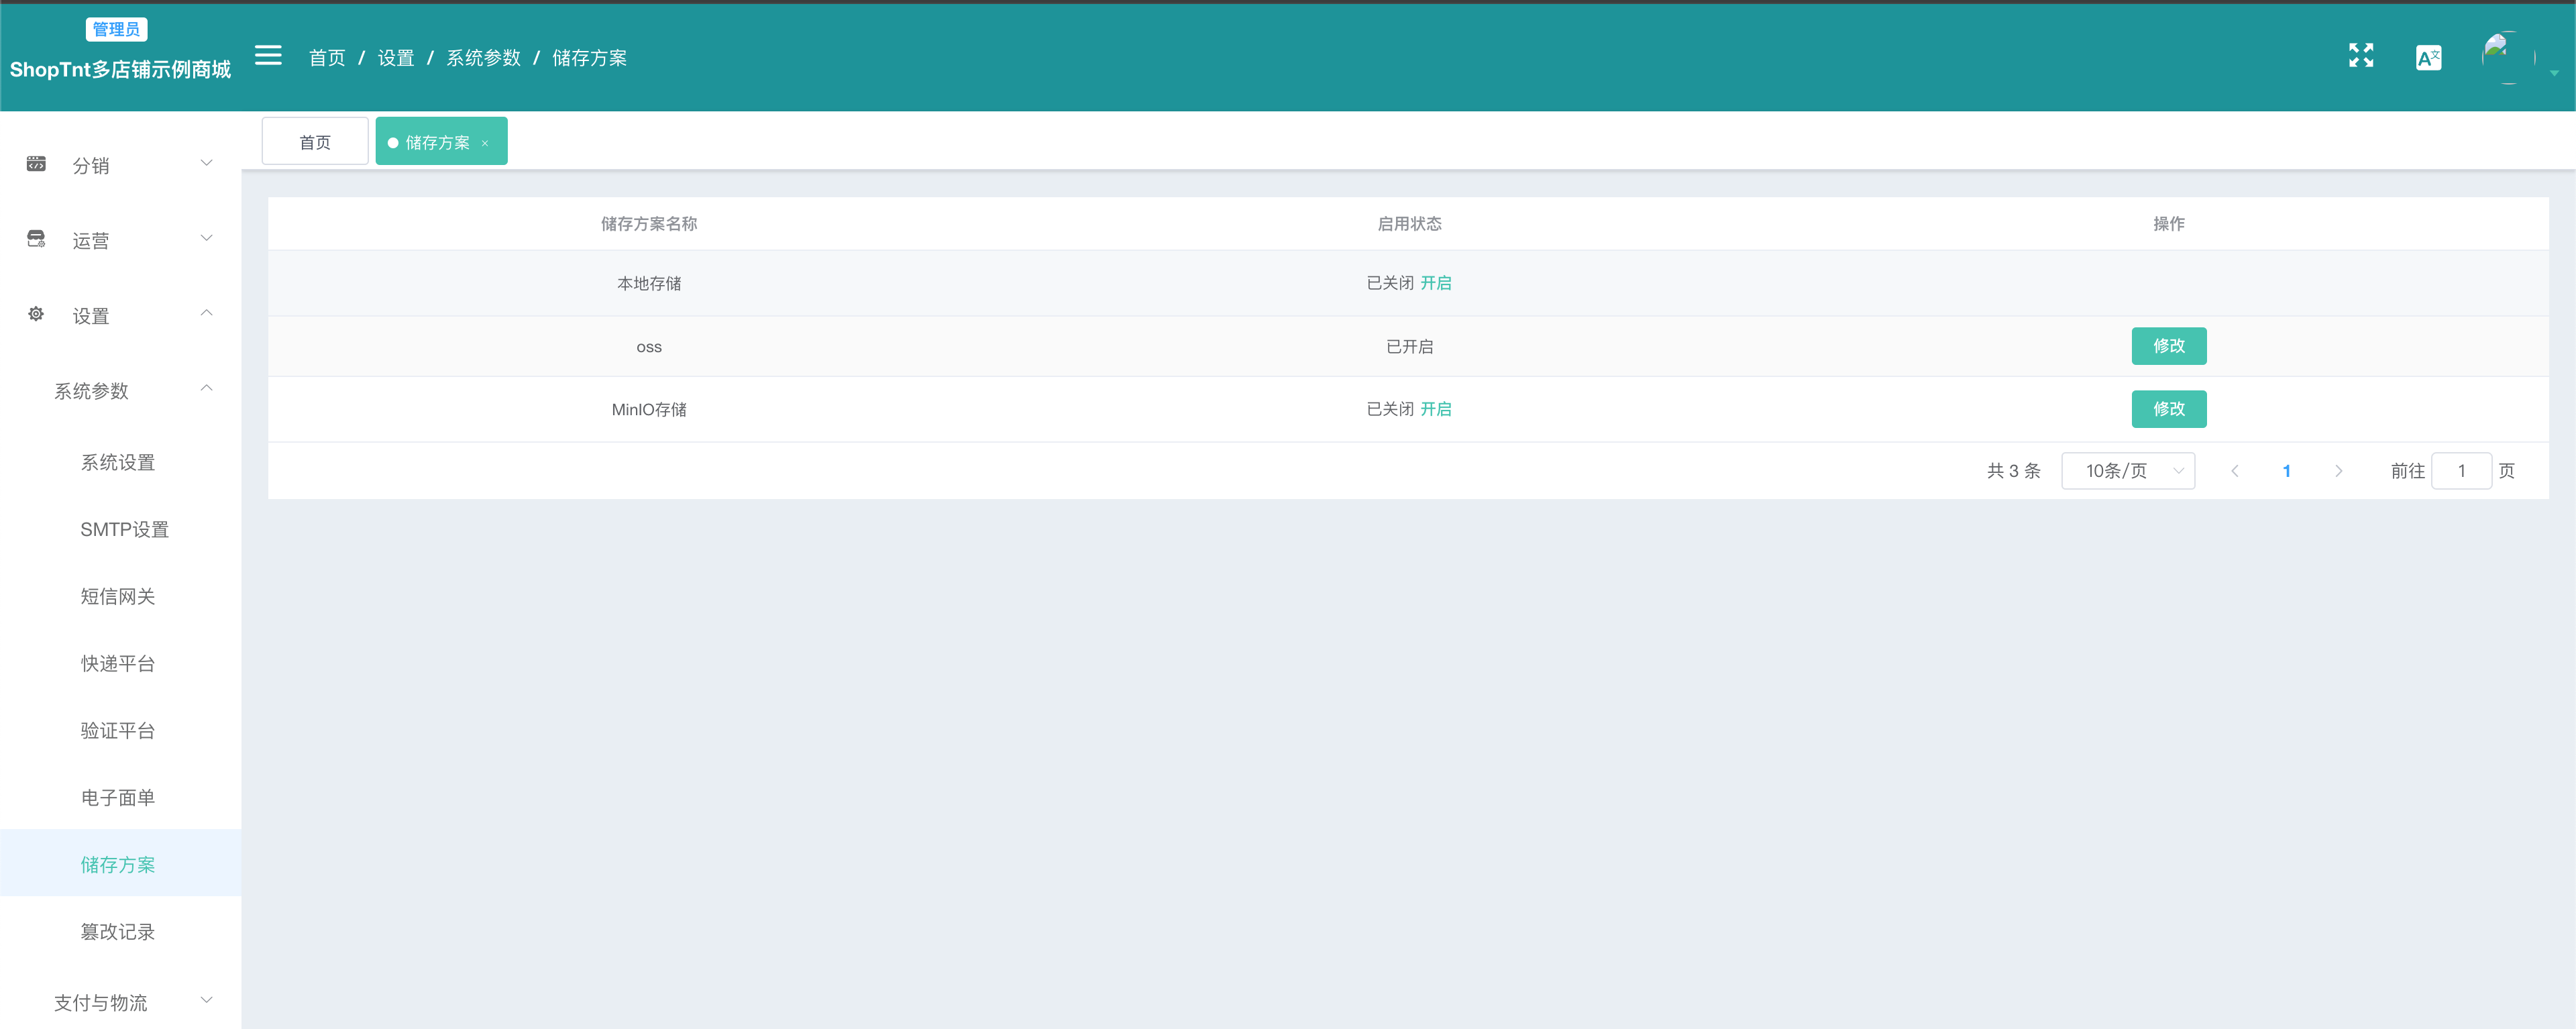Screen dimensions: 2576x1029
Task: Click 系统参数 in breadcrumb
Action: (483, 58)
